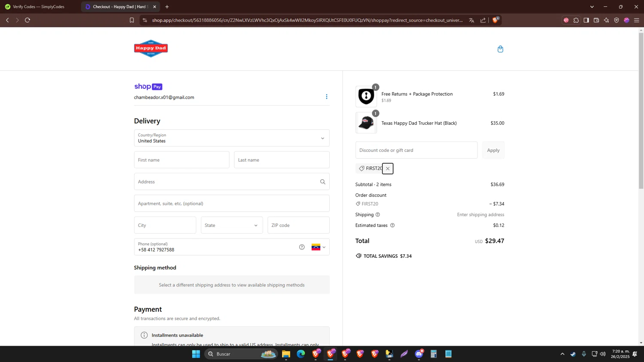644x362 pixels.
Task: Open Discord from taskbar
Action: [x=419, y=354]
